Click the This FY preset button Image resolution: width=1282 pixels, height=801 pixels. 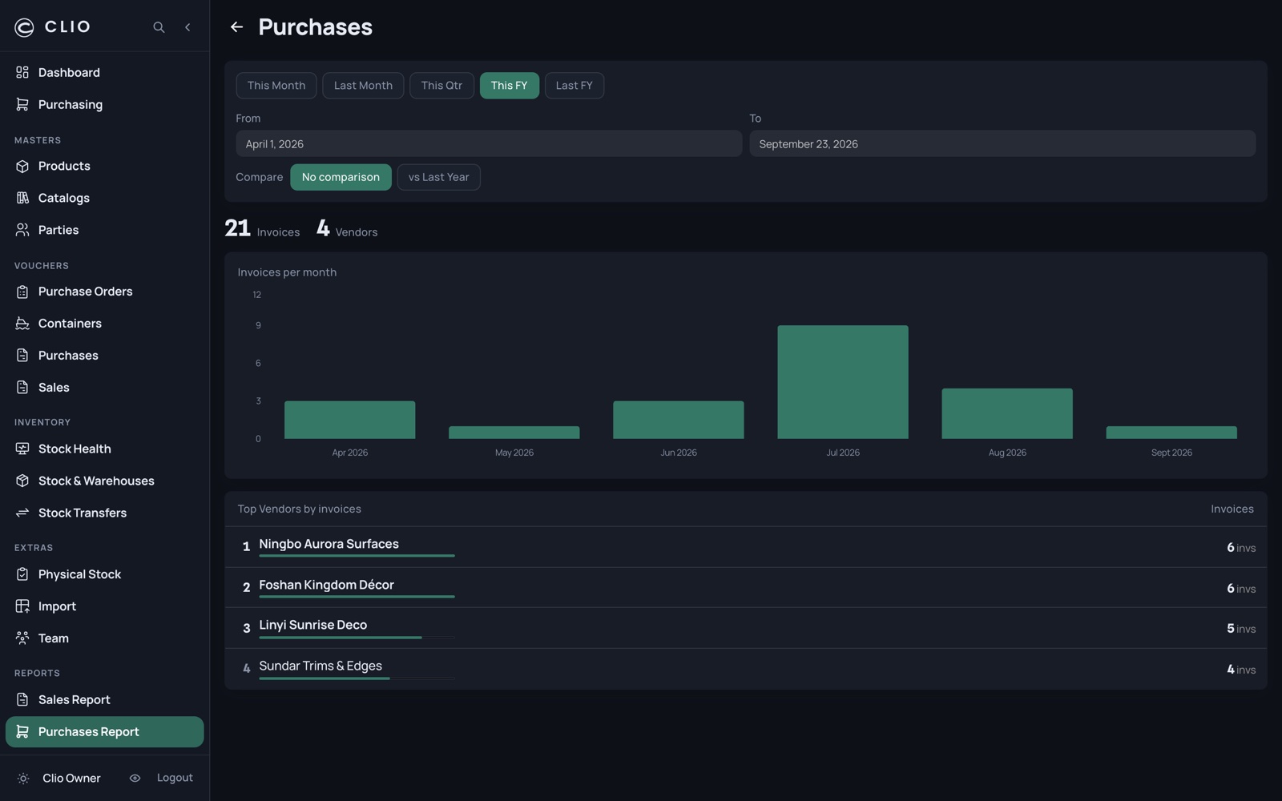coord(509,86)
